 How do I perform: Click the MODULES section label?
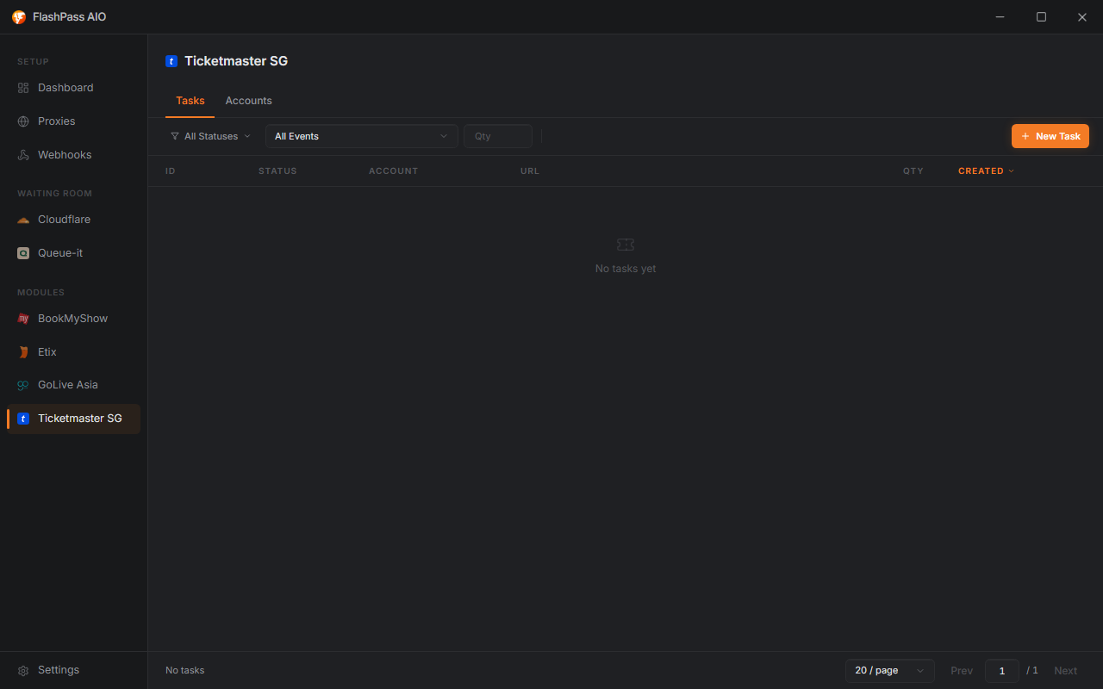[x=41, y=293]
